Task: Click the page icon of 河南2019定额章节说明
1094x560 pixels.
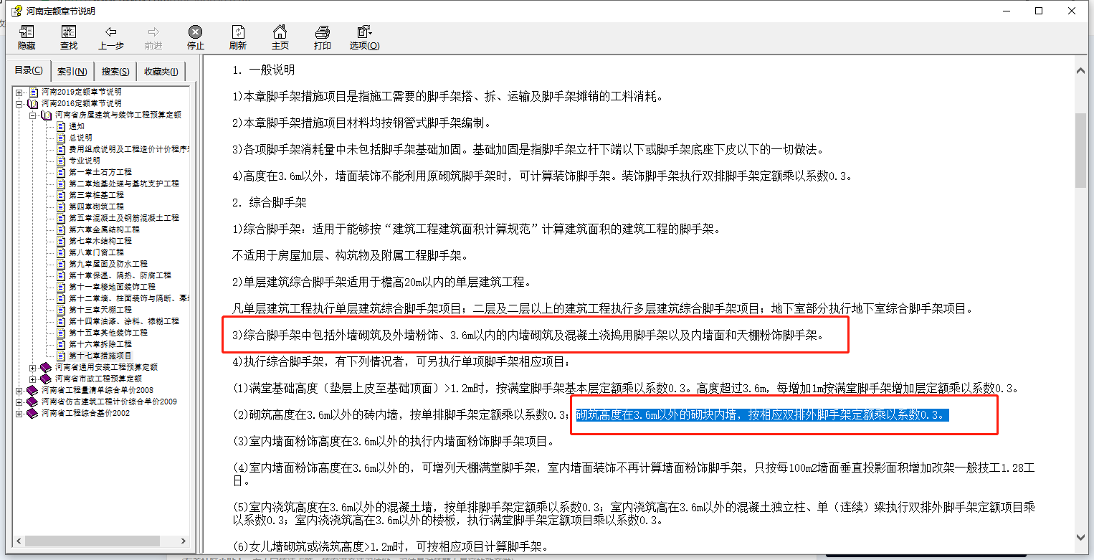Action: point(33,92)
